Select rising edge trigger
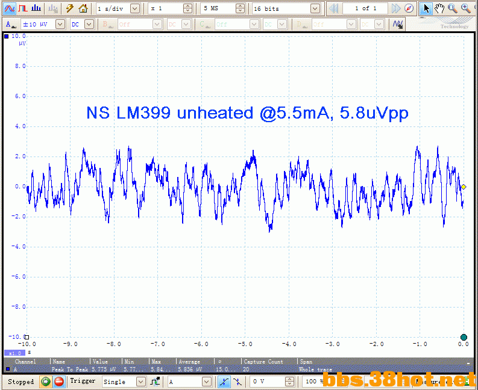The width and height of the screenshot is (478, 390). click(224, 382)
